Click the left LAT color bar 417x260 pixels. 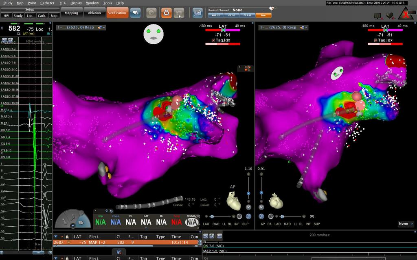coord(223,30)
